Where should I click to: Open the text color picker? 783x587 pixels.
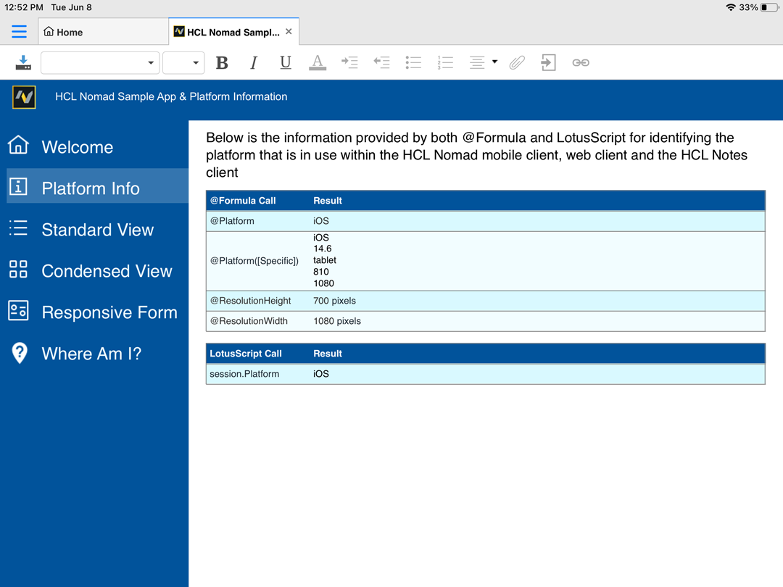(317, 62)
